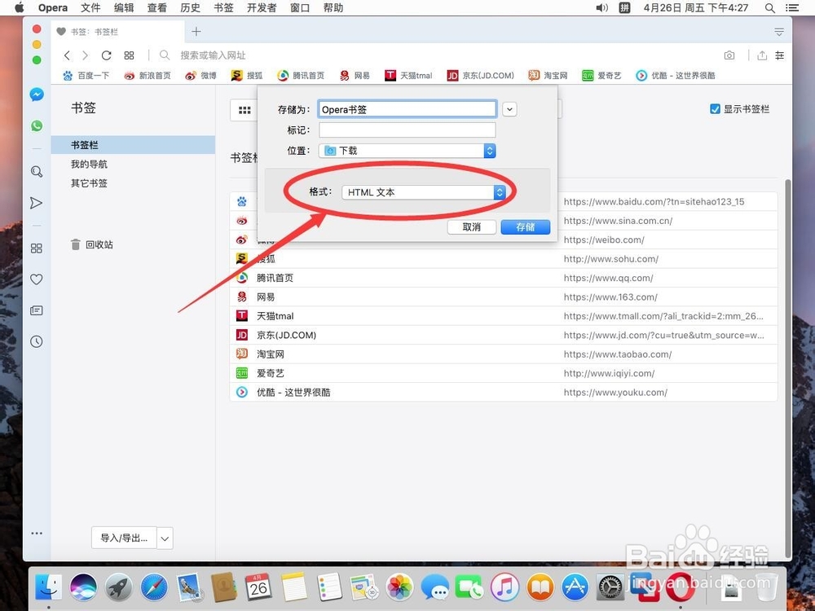
Task: Select the sidebar search icon
Action: pos(37,172)
